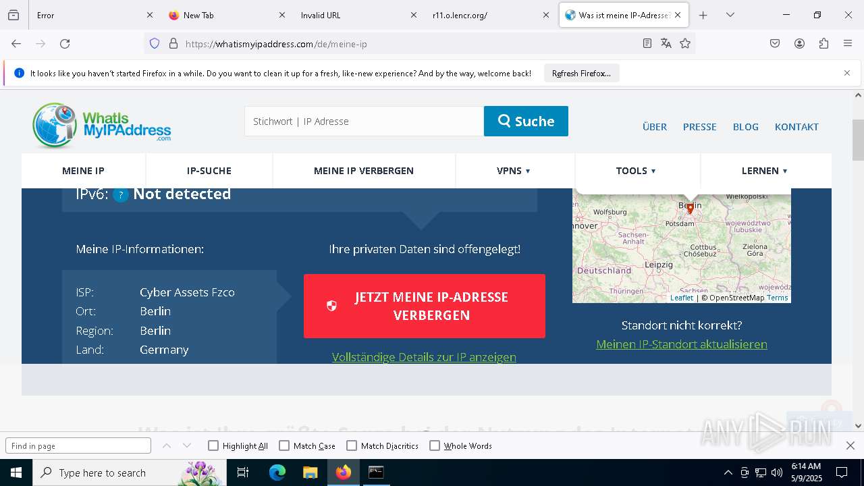This screenshot has height=486, width=864.
Task: Open MEINE IP VERBERGEN menu item
Action: 364,171
